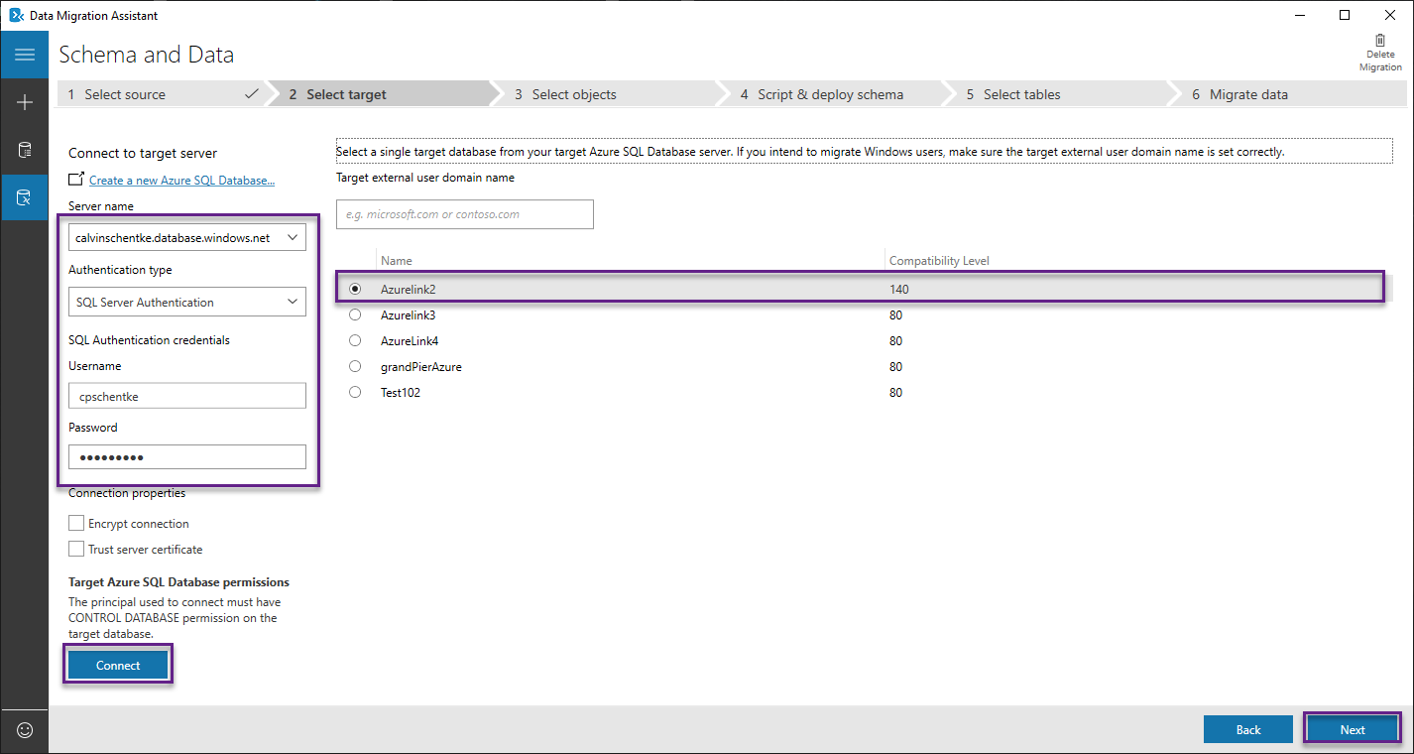Click the Name column header

(397, 261)
